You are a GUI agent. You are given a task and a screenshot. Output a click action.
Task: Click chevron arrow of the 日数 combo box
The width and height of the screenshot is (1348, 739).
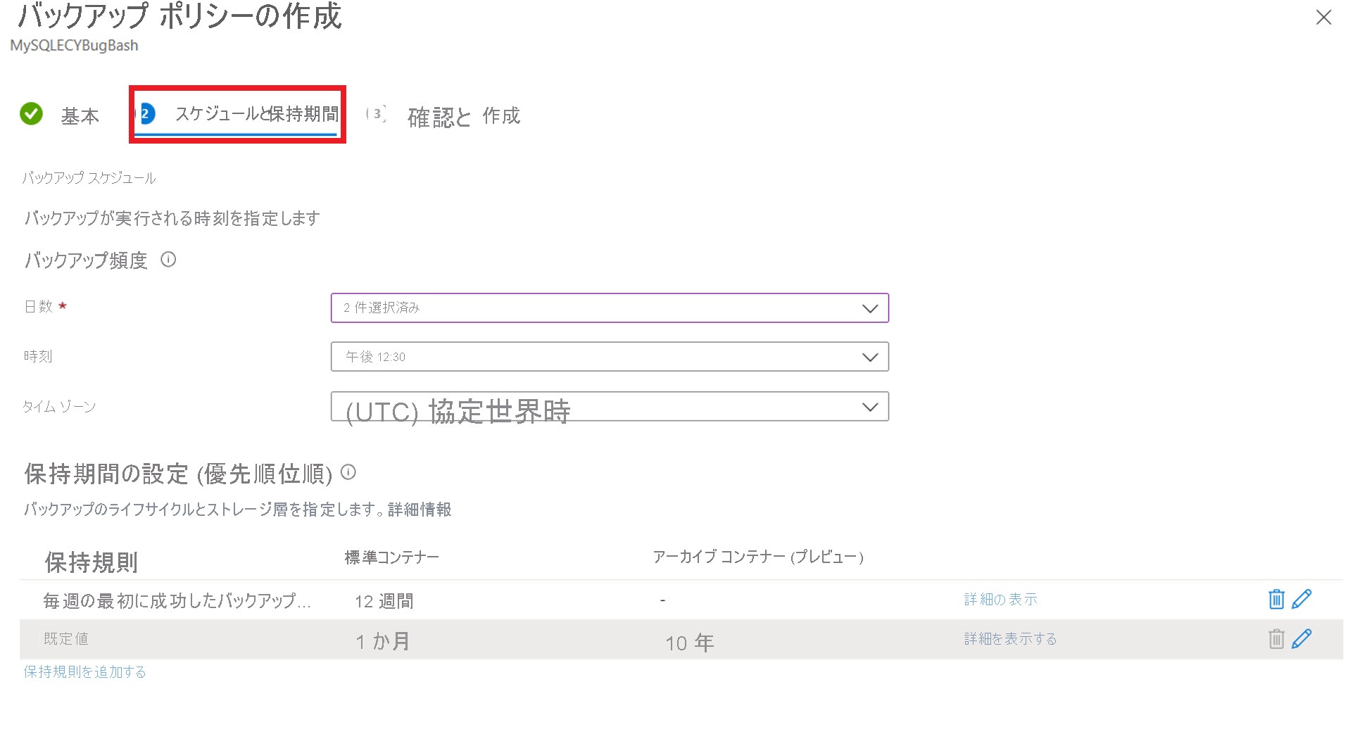[870, 308]
